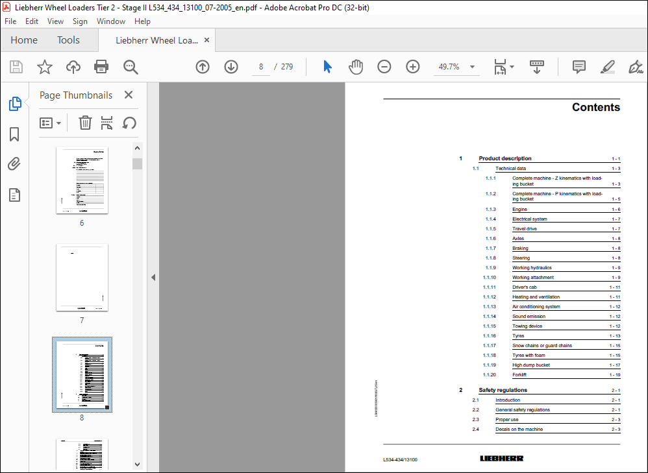Select page 7 thumbnail
This screenshot has width=648, height=473.
(x=82, y=277)
